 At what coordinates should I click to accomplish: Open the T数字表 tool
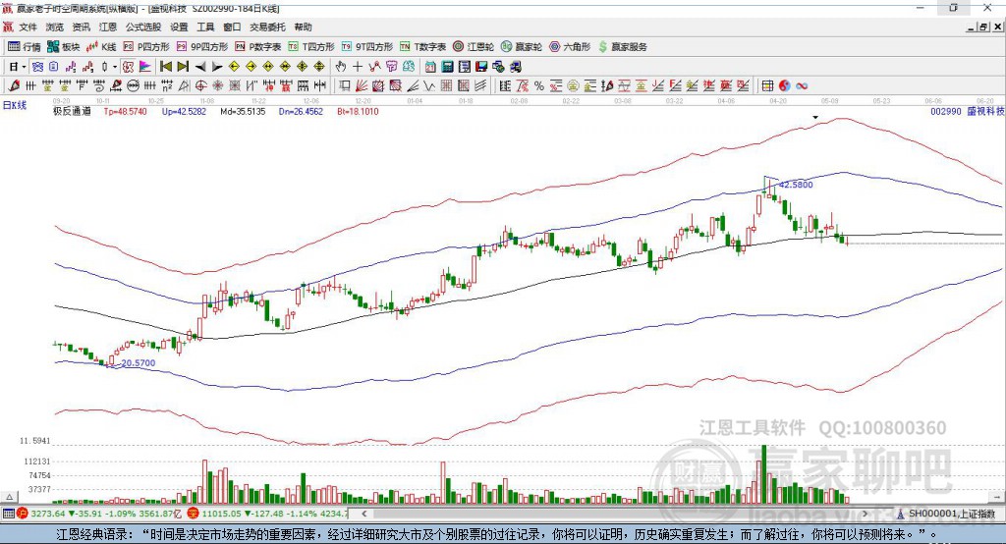tap(422, 47)
